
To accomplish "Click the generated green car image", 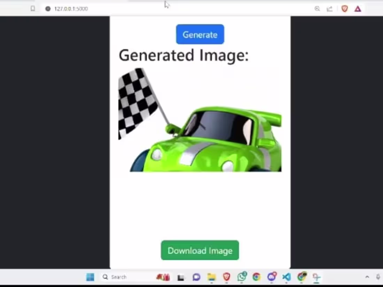I will (x=200, y=122).
